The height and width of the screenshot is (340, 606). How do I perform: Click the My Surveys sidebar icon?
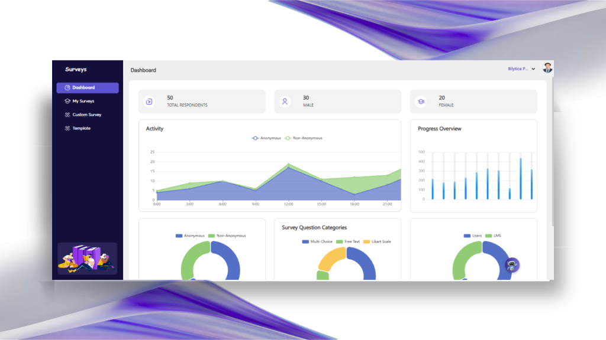coord(67,102)
